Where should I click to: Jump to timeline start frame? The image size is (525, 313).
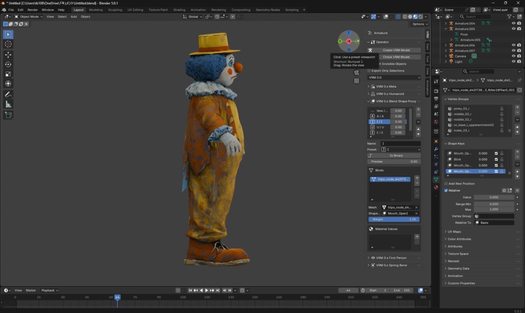click(x=190, y=290)
